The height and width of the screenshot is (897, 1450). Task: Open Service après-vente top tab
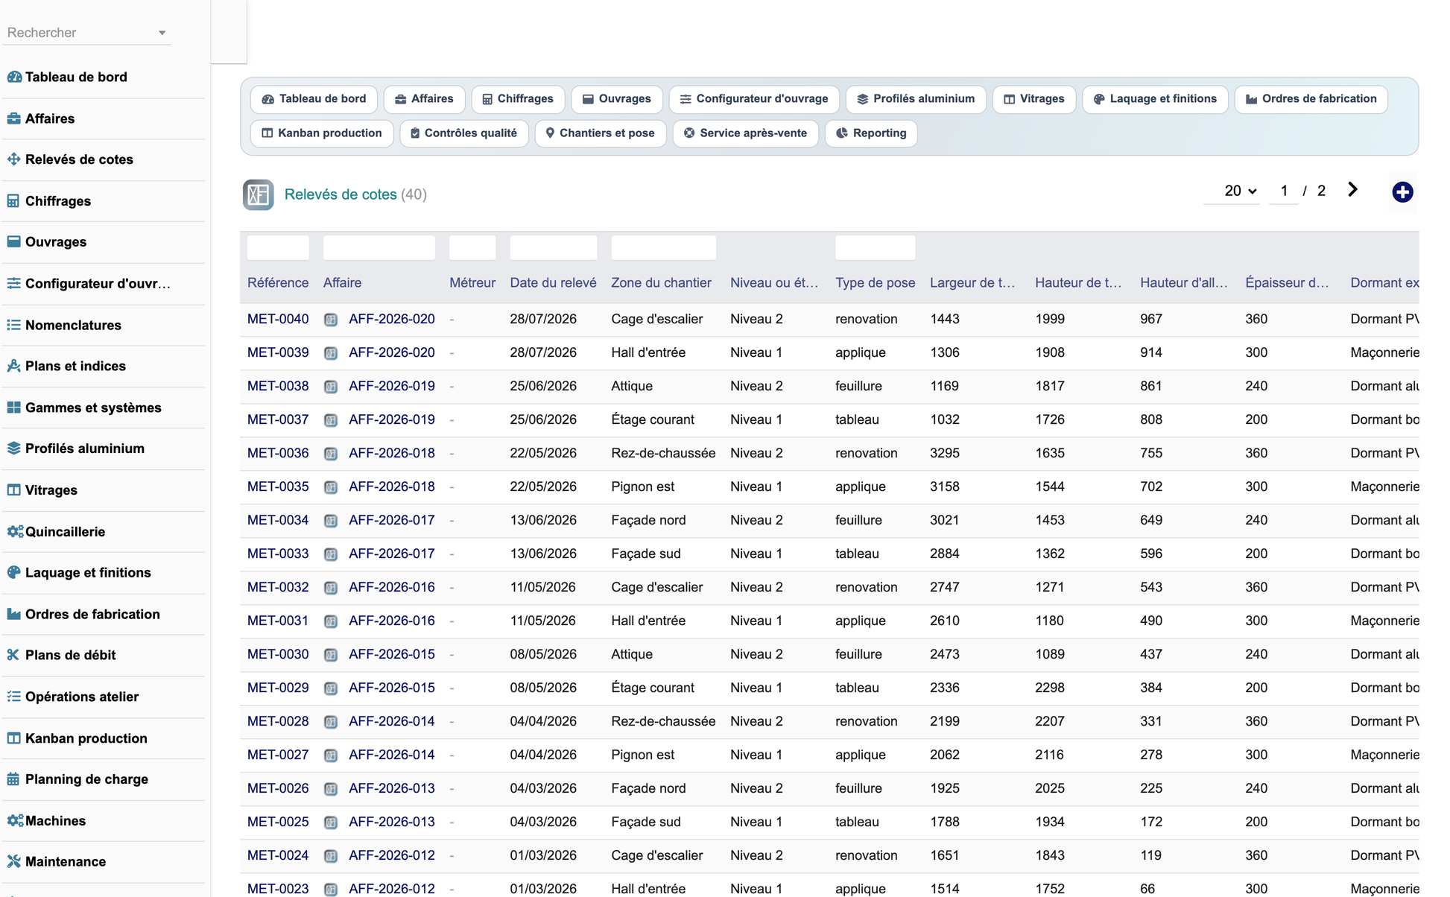pos(746,133)
